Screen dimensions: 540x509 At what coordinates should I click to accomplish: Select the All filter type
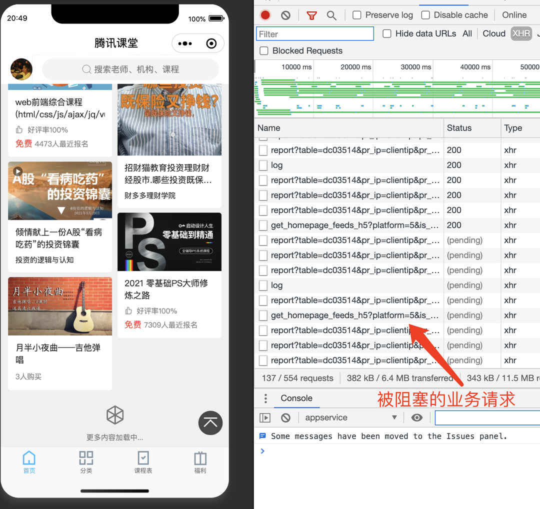[467, 33]
